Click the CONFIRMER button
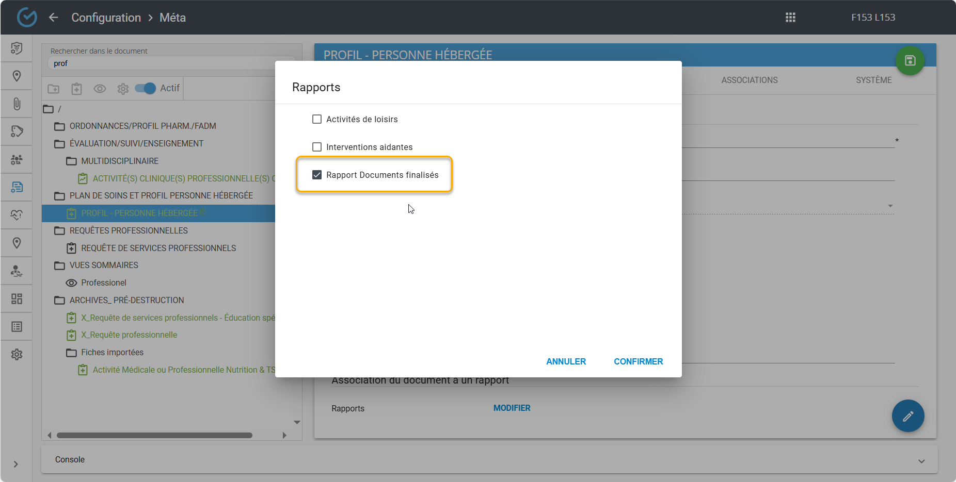The image size is (956, 482). [638, 361]
